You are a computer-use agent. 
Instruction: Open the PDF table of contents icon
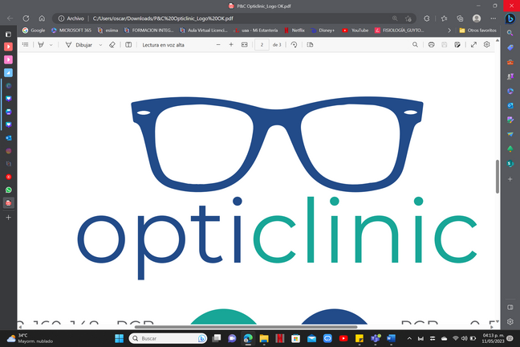pyautogui.click(x=25, y=45)
